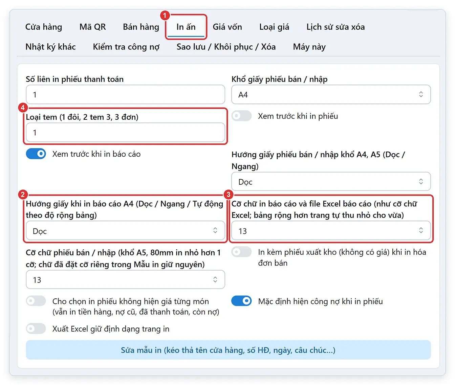Toggle In kèm phiếu xuất kho switch

point(241,252)
